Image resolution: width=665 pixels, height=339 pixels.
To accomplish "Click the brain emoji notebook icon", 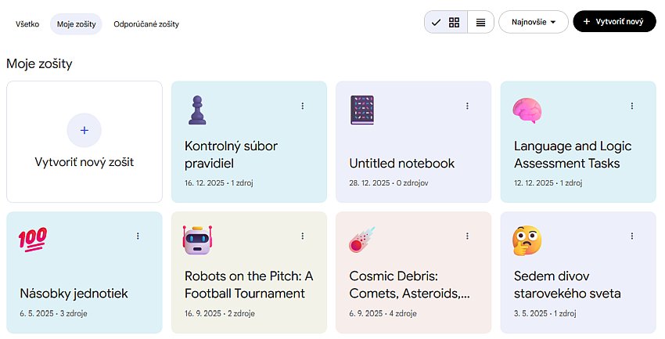I will (526, 110).
